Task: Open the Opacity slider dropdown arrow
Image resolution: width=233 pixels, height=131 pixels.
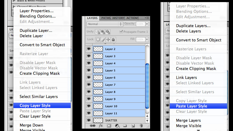Action: tap(147, 24)
